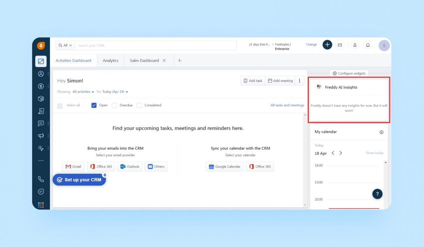Connect Office 365 email provider
Viewport: 424px width, 247px height.
click(x=101, y=167)
